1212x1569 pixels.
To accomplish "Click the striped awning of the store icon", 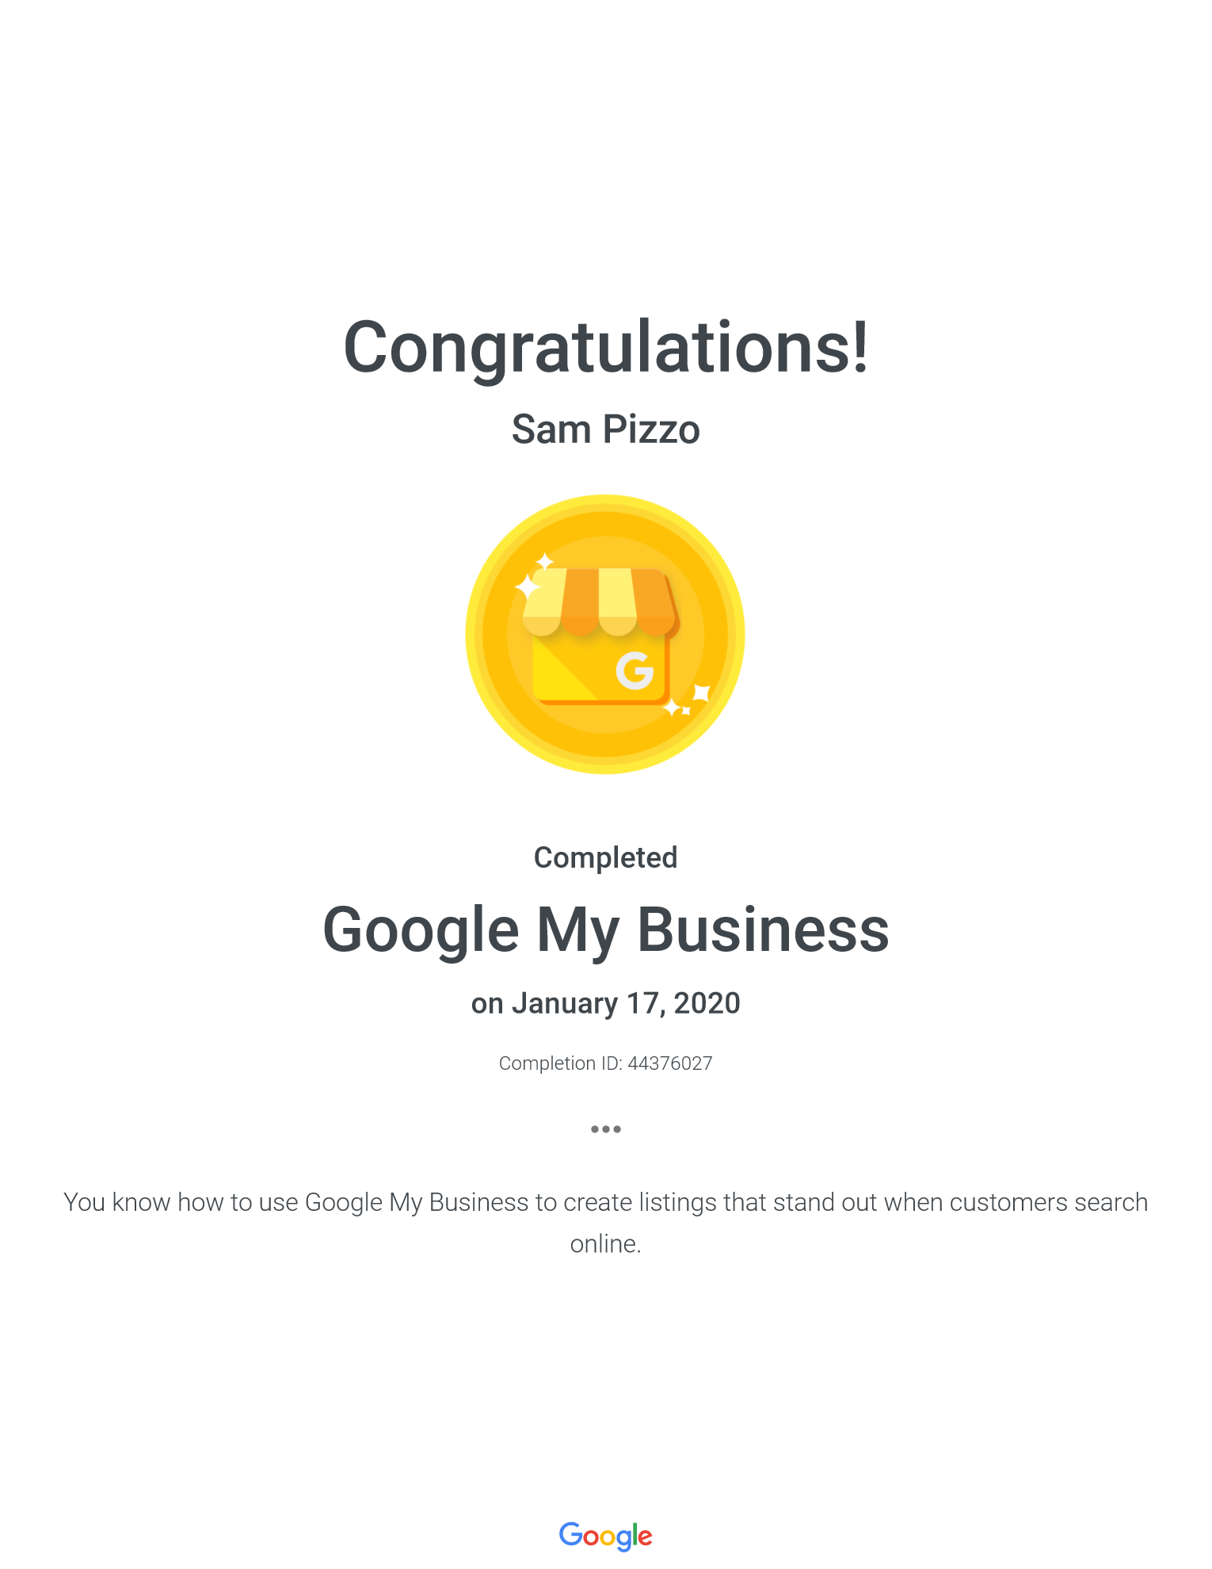I will click(x=600, y=600).
